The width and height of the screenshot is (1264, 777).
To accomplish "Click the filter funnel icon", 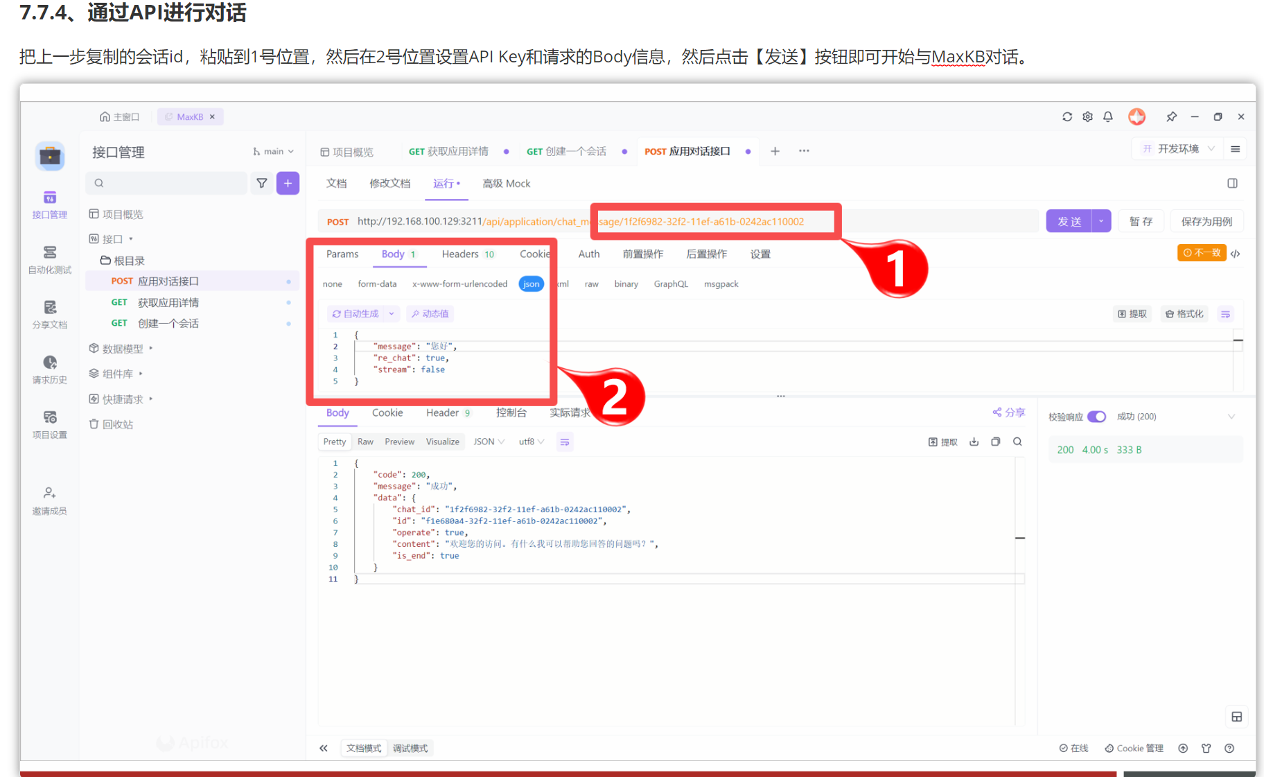I will pyautogui.click(x=262, y=183).
